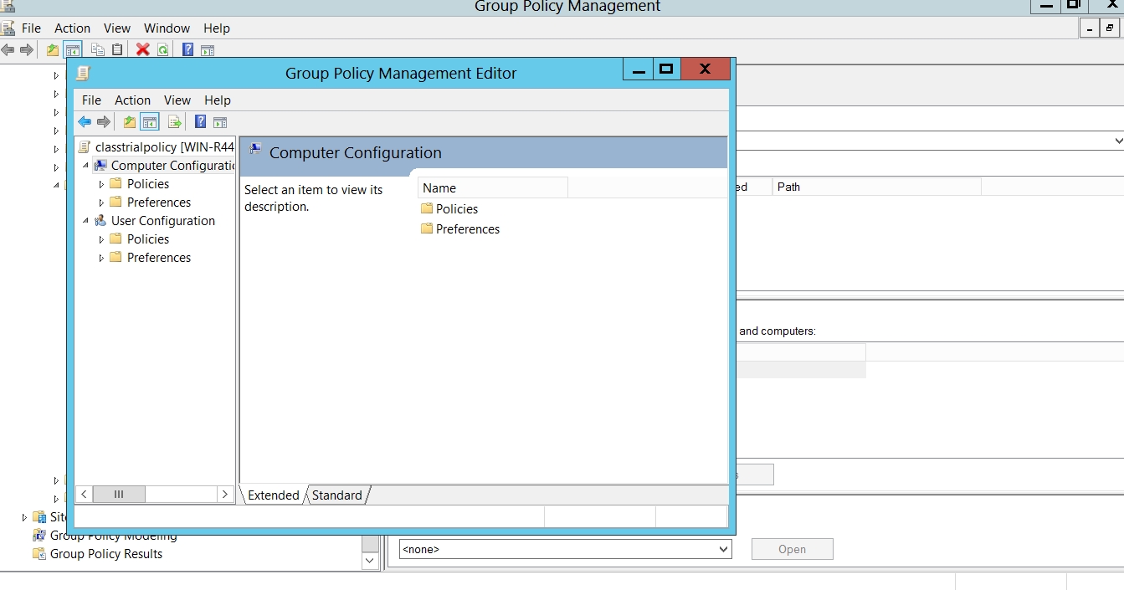Click Name column header
The height and width of the screenshot is (590, 1124).
click(492, 188)
